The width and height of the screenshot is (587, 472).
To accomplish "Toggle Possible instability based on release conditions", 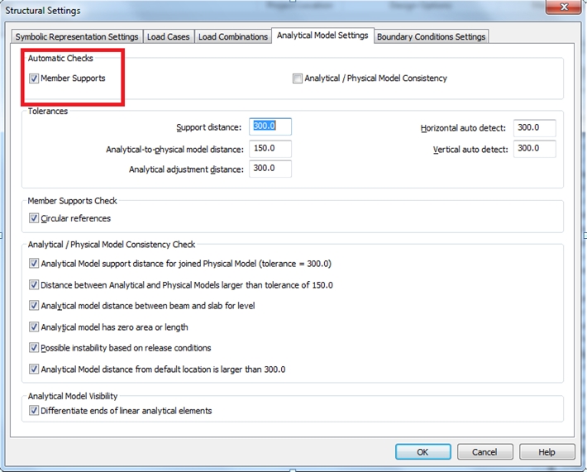I will click(34, 348).
